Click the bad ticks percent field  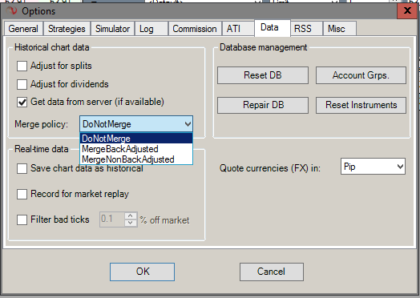coord(112,219)
